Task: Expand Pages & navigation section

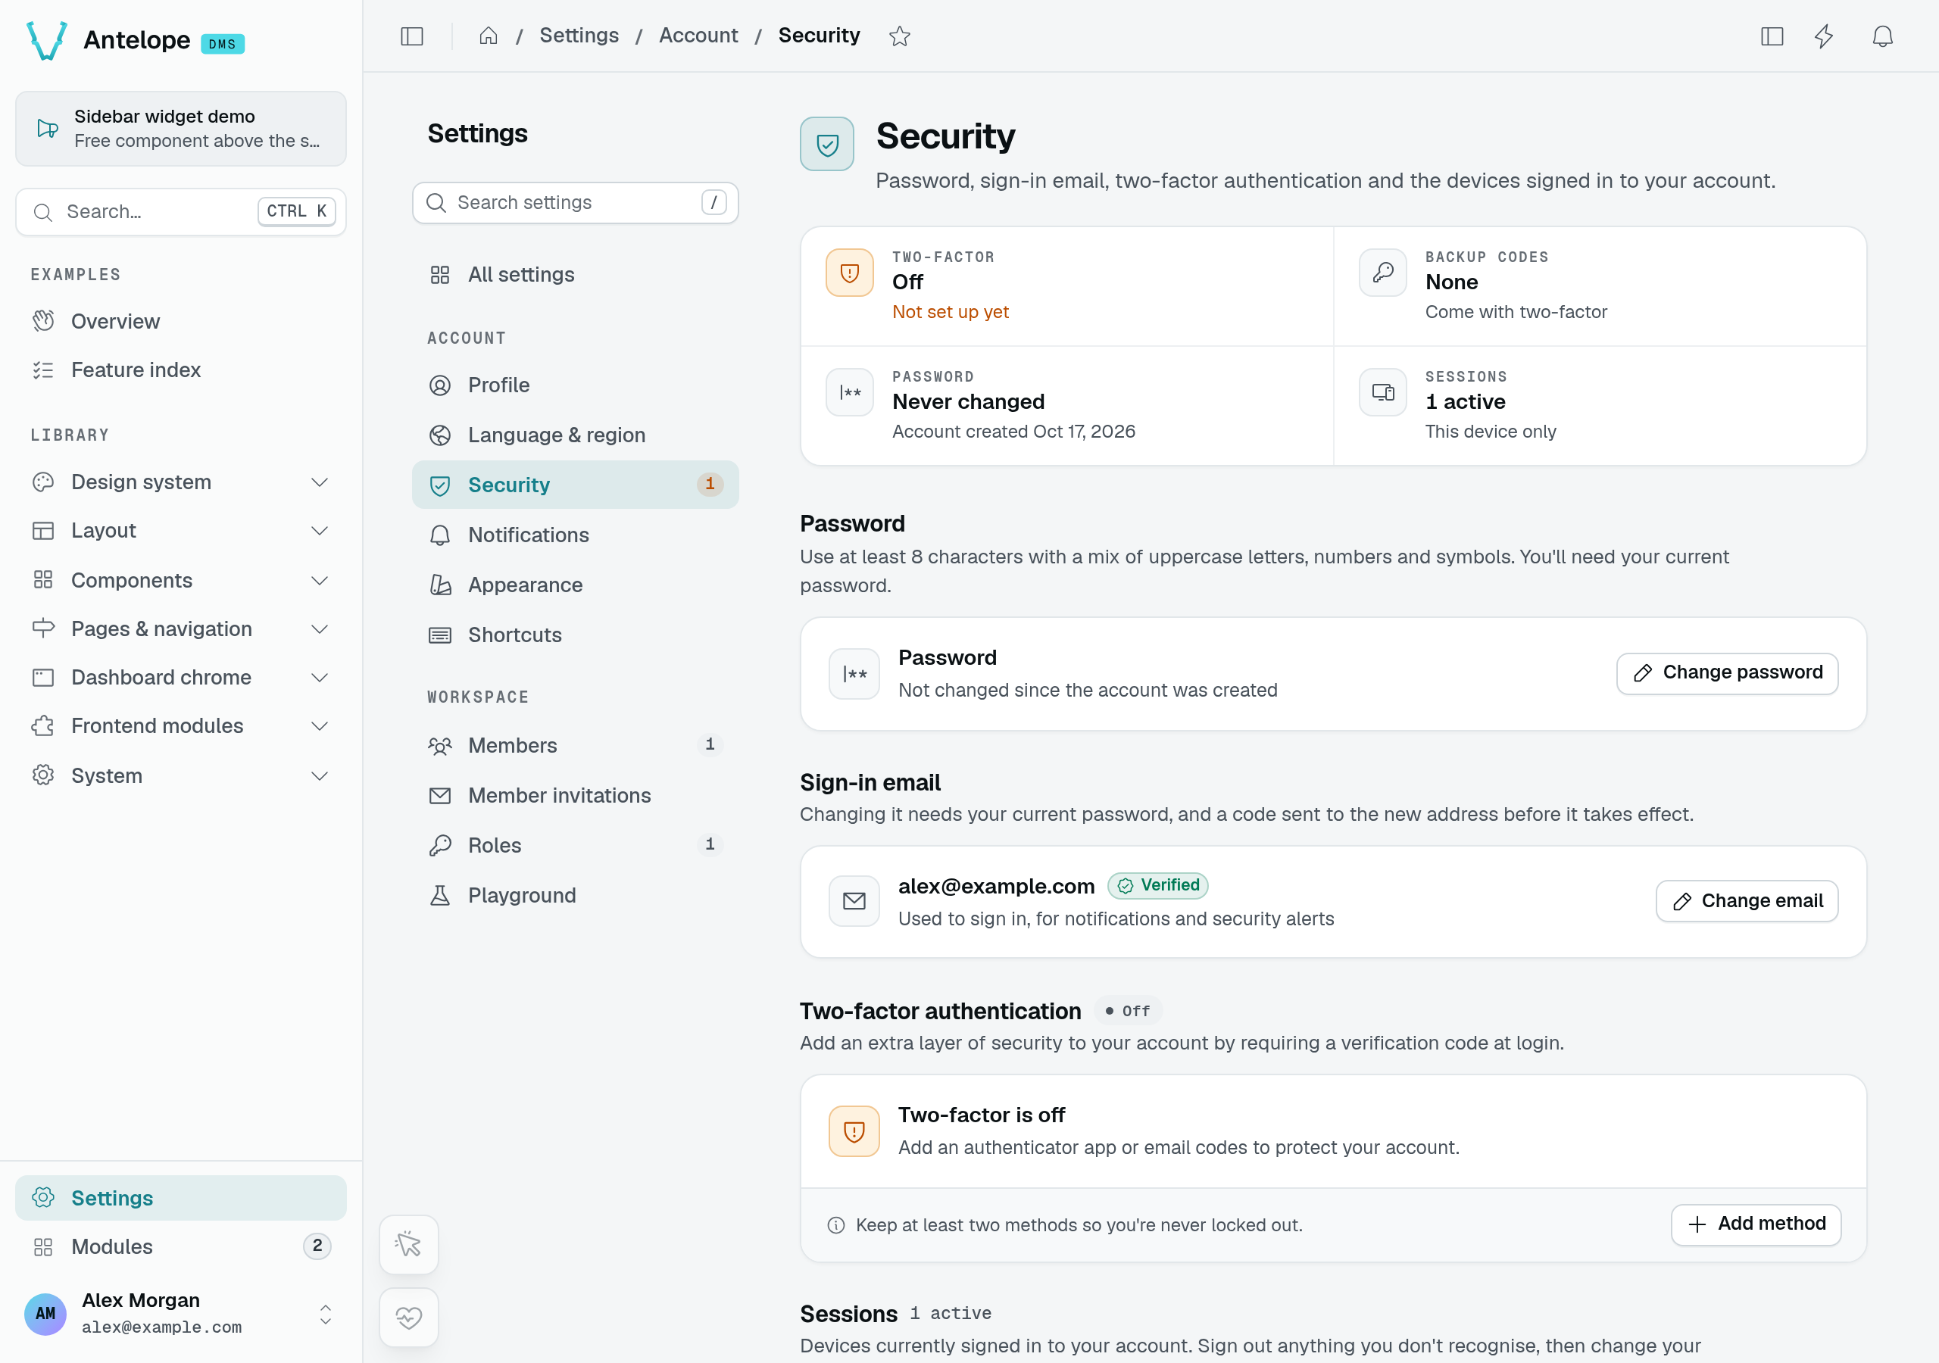Action: point(181,629)
